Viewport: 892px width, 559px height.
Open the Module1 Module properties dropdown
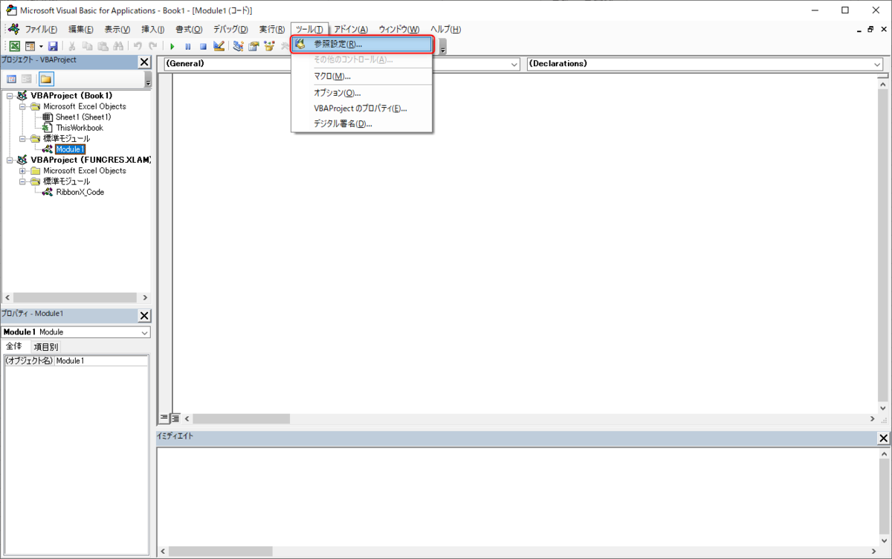coord(144,333)
